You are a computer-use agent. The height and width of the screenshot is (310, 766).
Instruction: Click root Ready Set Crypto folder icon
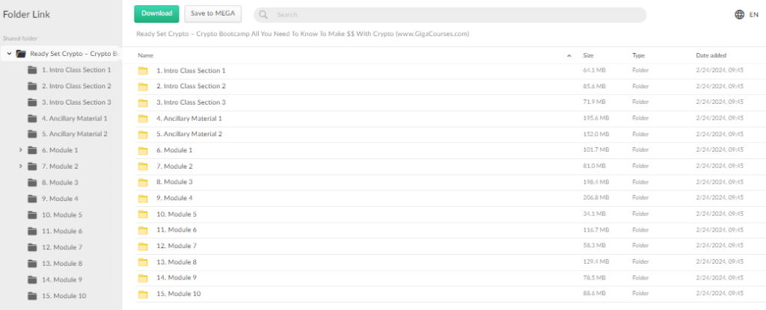[x=21, y=54]
